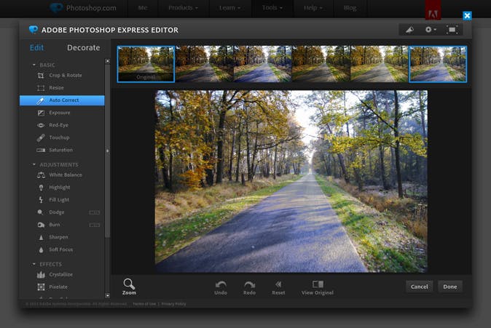Click the Photoshop.com logo

click(x=83, y=8)
